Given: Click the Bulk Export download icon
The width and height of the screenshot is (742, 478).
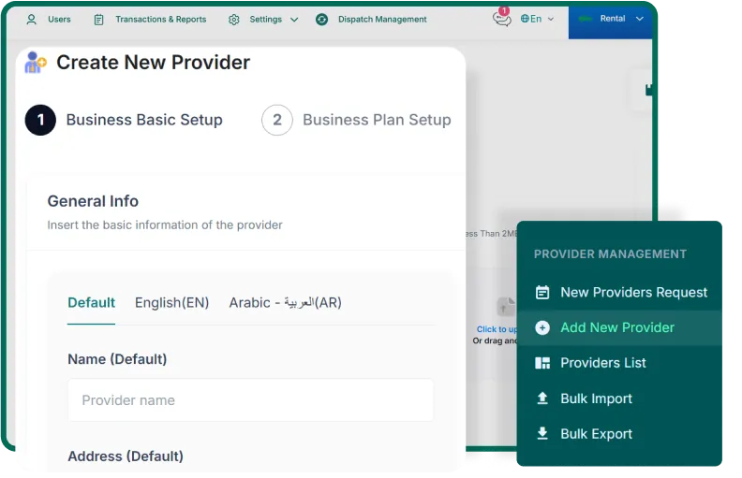Looking at the screenshot, I should click(542, 433).
